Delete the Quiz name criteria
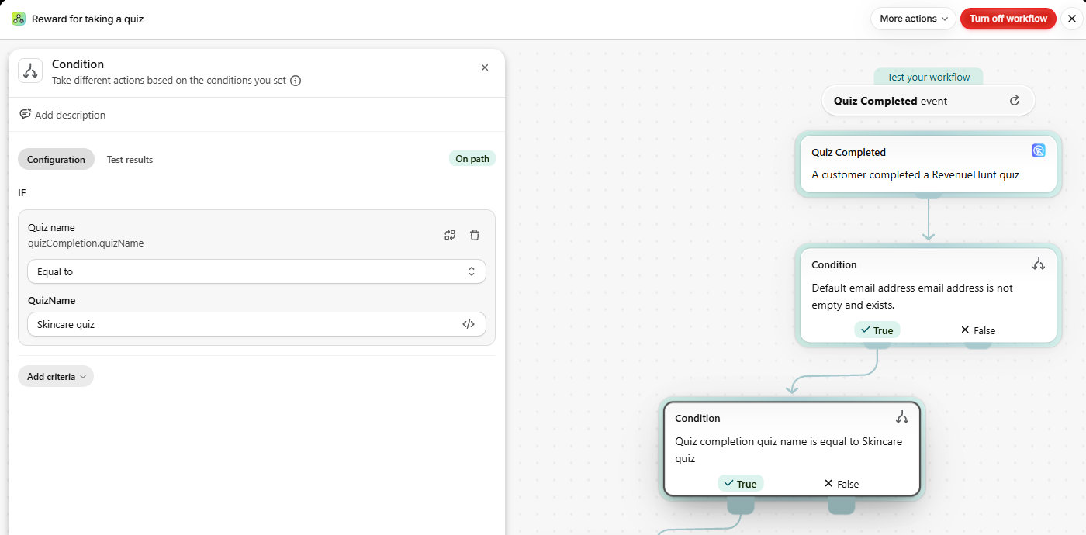 pos(475,235)
